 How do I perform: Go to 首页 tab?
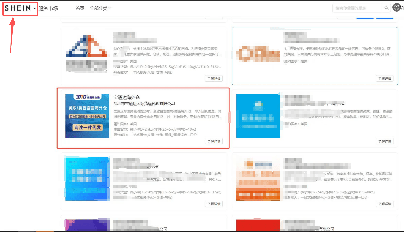pos(80,8)
